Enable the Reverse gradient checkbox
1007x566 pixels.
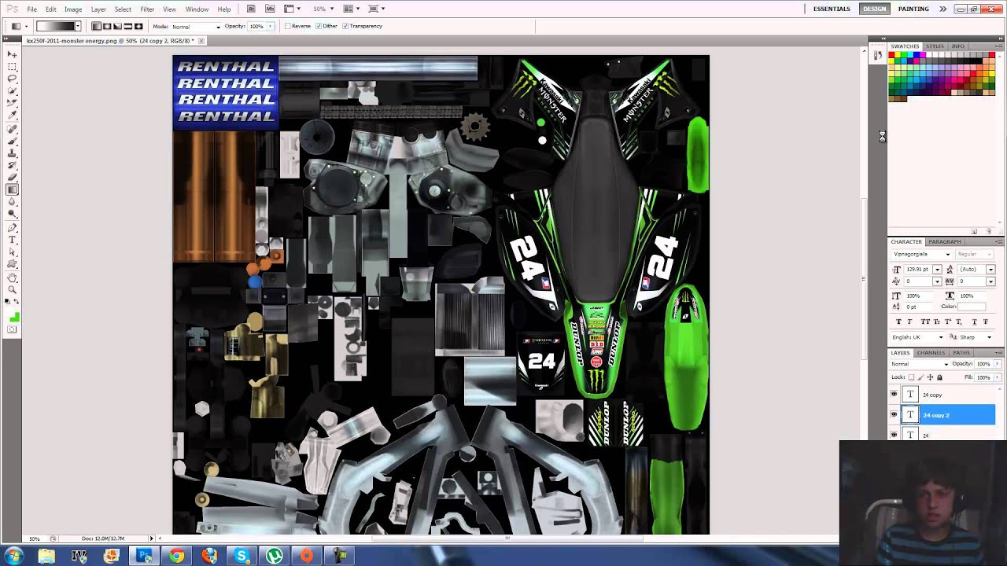(x=288, y=26)
